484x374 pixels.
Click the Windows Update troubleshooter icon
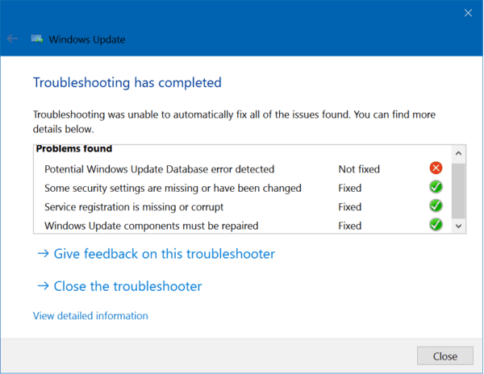coord(37,39)
